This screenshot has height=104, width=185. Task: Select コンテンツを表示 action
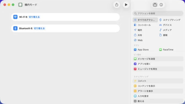click(158, 86)
